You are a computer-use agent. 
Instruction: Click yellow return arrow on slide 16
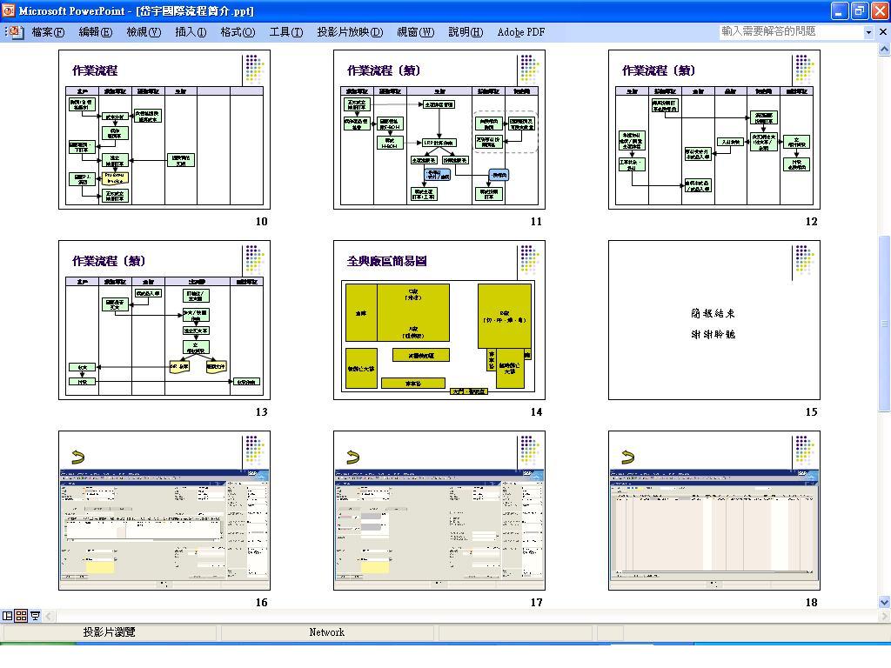[77, 458]
